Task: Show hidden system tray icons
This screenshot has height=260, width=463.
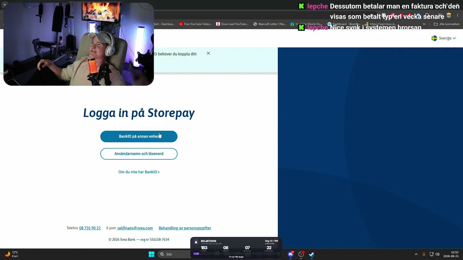Action: [x=416, y=254]
